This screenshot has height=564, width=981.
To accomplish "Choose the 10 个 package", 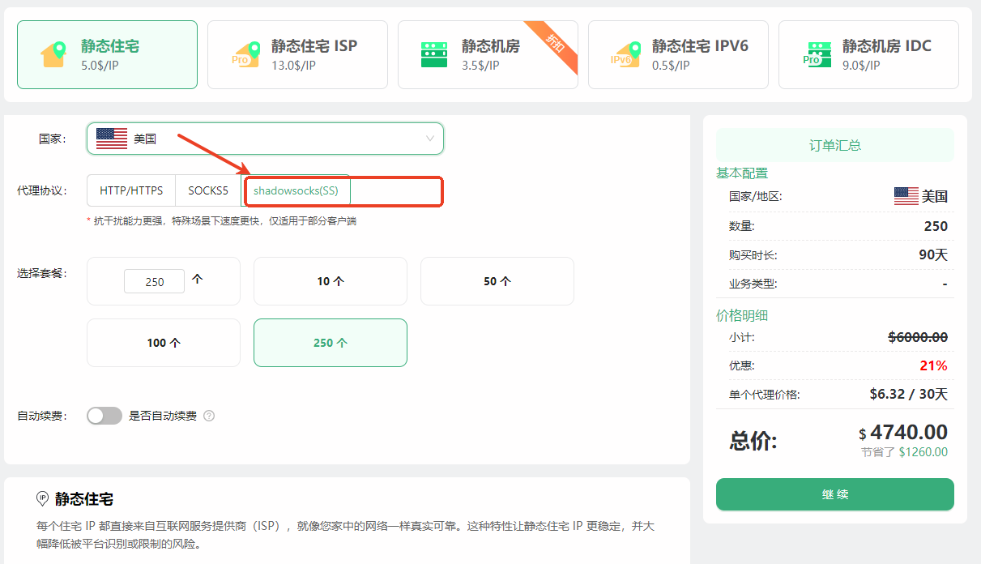I will coord(331,281).
